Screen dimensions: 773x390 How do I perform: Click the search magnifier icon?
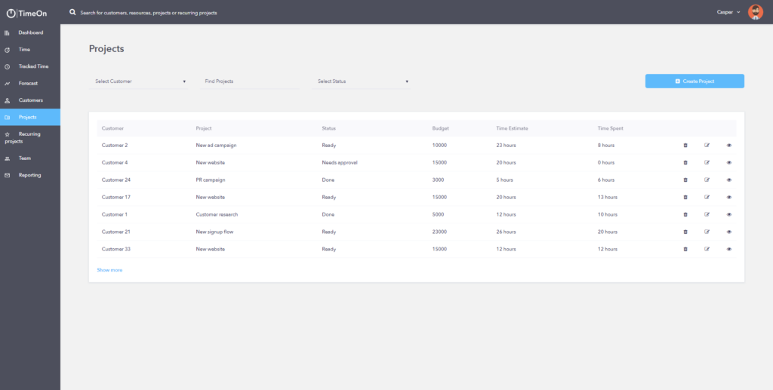click(x=72, y=12)
